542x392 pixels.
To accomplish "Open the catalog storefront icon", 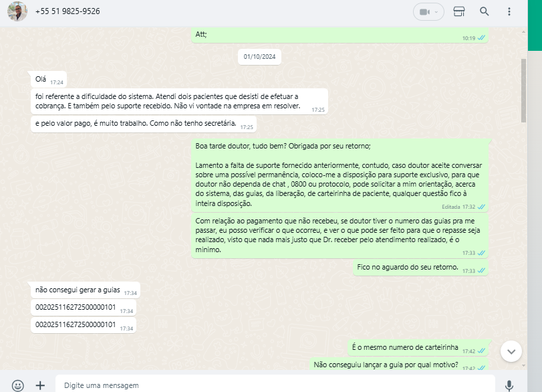I will click(x=459, y=12).
